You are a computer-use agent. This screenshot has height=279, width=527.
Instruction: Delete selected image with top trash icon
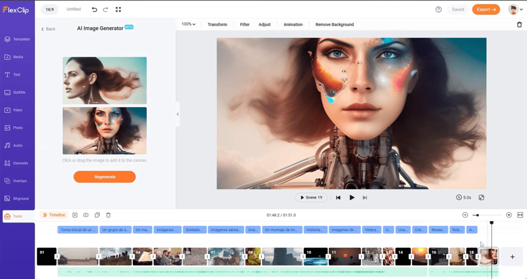click(519, 24)
